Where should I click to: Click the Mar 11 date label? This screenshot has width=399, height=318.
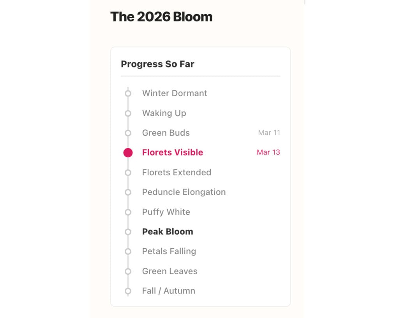(x=269, y=133)
